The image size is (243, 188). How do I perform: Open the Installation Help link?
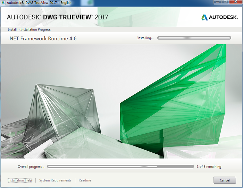point(20,180)
